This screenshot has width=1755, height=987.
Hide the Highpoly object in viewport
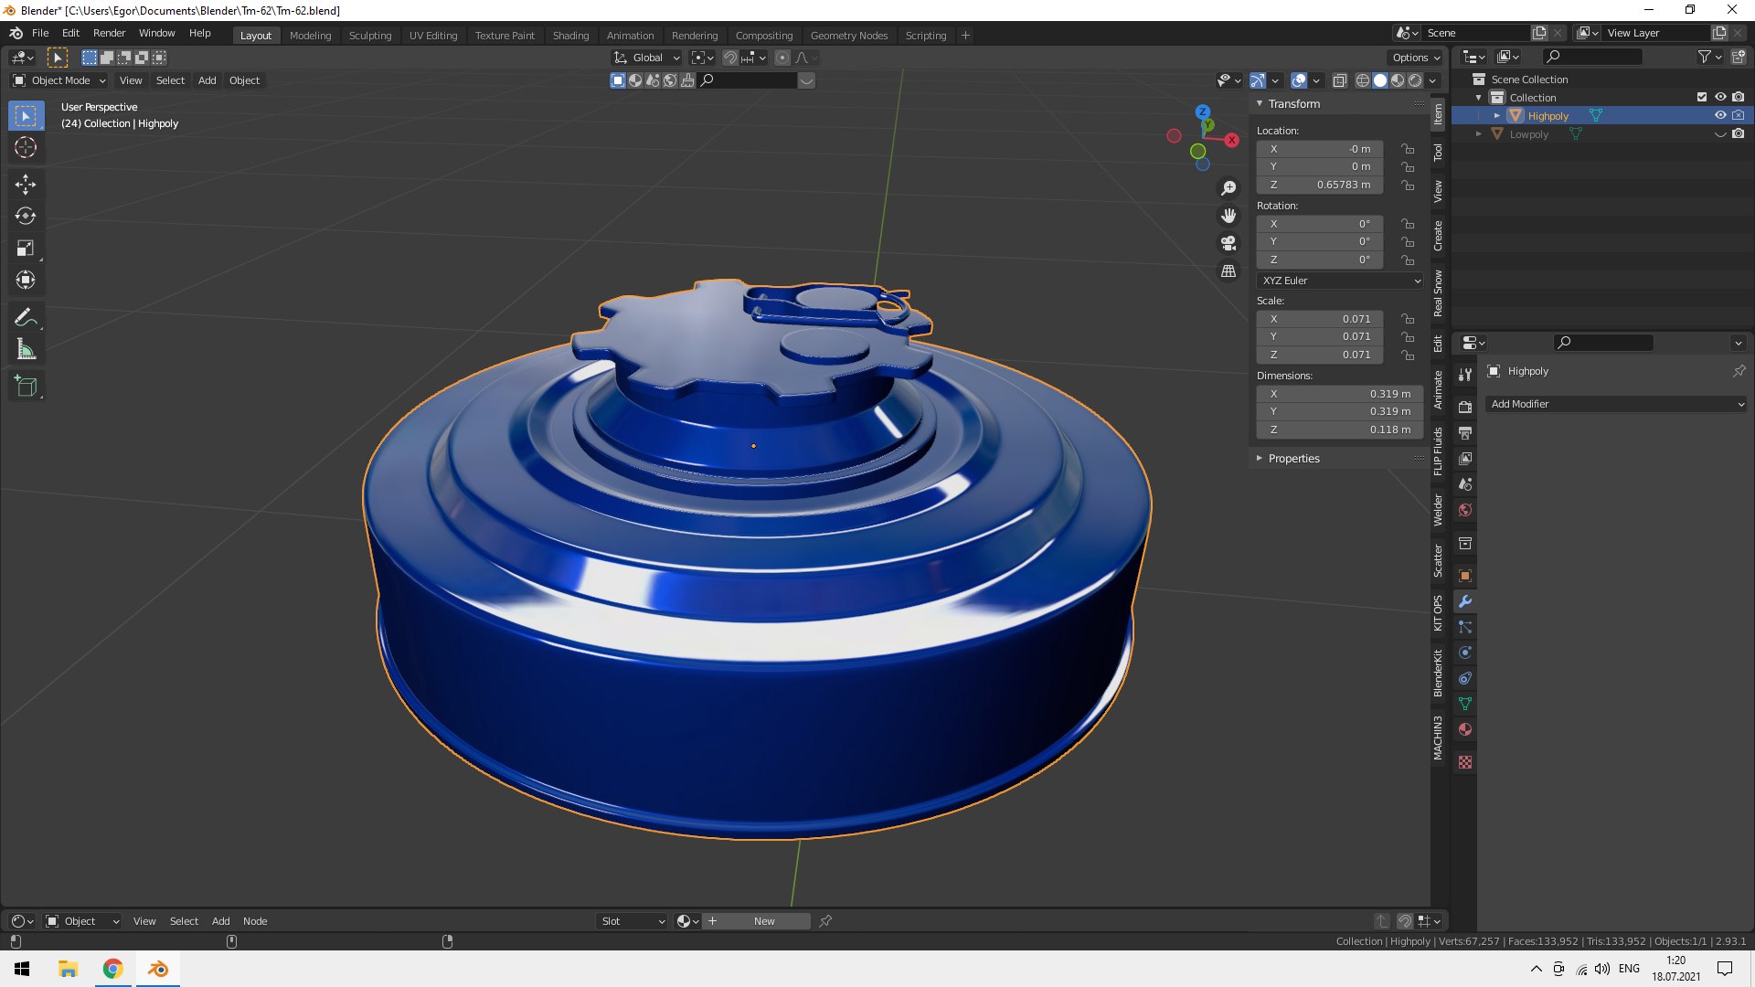pyautogui.click(x=1720, y=116)
